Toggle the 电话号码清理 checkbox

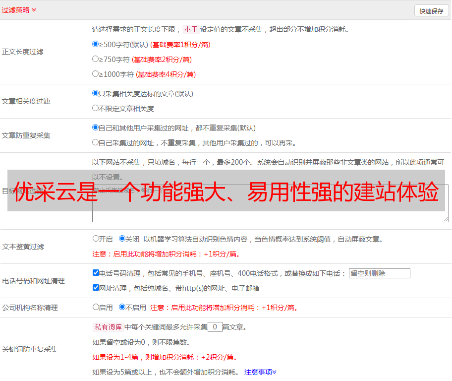coord(96,273)
